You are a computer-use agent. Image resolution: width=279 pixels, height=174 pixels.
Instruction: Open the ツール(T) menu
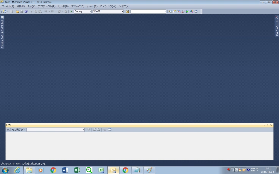(92, 6)
